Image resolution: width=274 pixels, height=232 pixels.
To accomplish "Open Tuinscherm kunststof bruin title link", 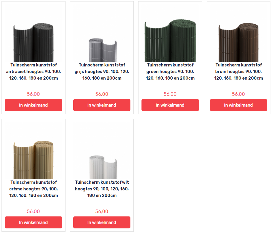I will coord(238,72).
